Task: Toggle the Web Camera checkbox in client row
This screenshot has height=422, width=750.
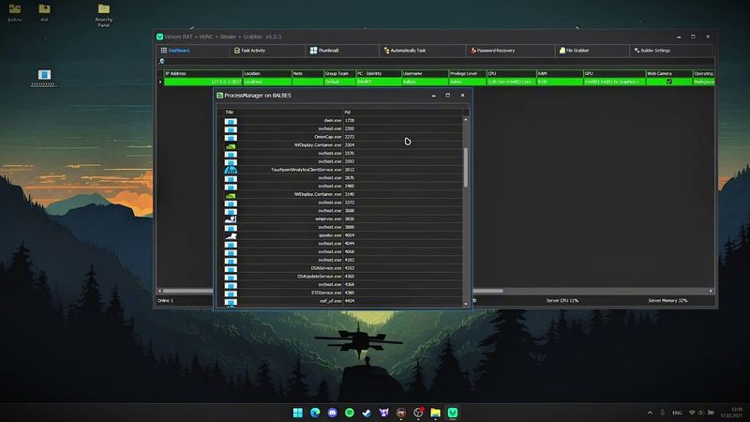Action: pos(669,82)
